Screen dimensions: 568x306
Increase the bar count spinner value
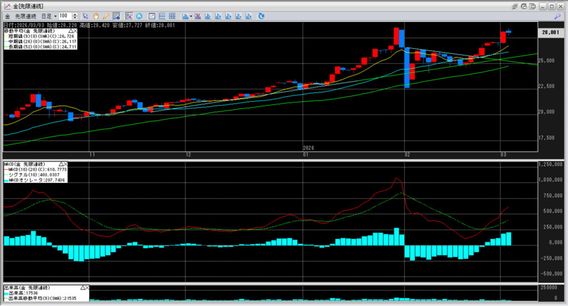pos(77,14)
